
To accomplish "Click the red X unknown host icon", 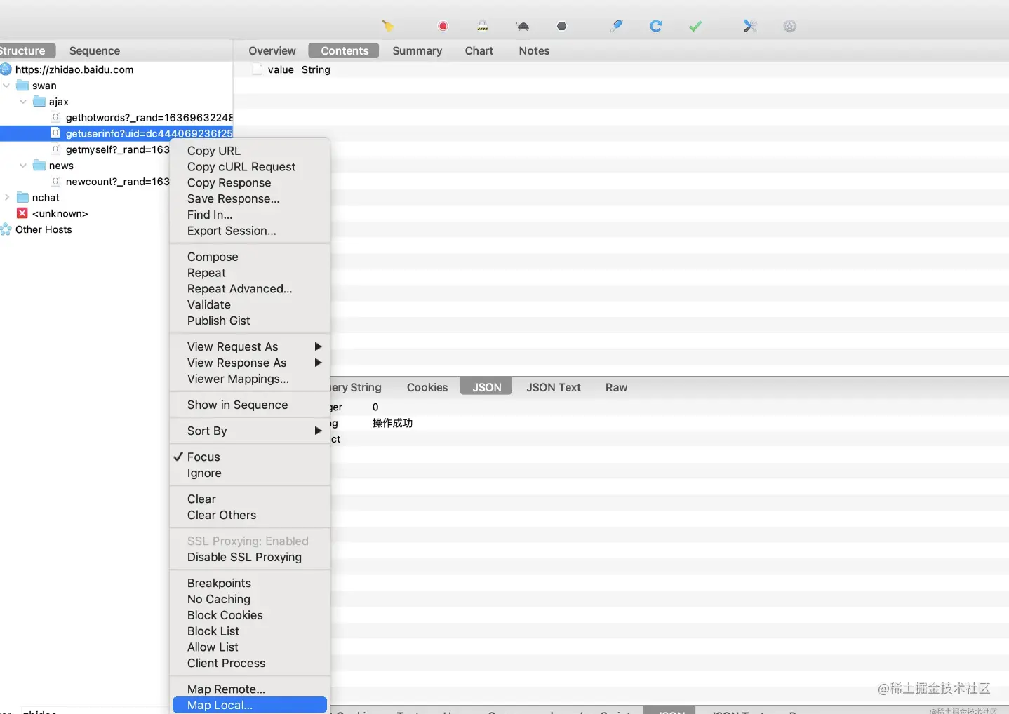I will [22, 213].
